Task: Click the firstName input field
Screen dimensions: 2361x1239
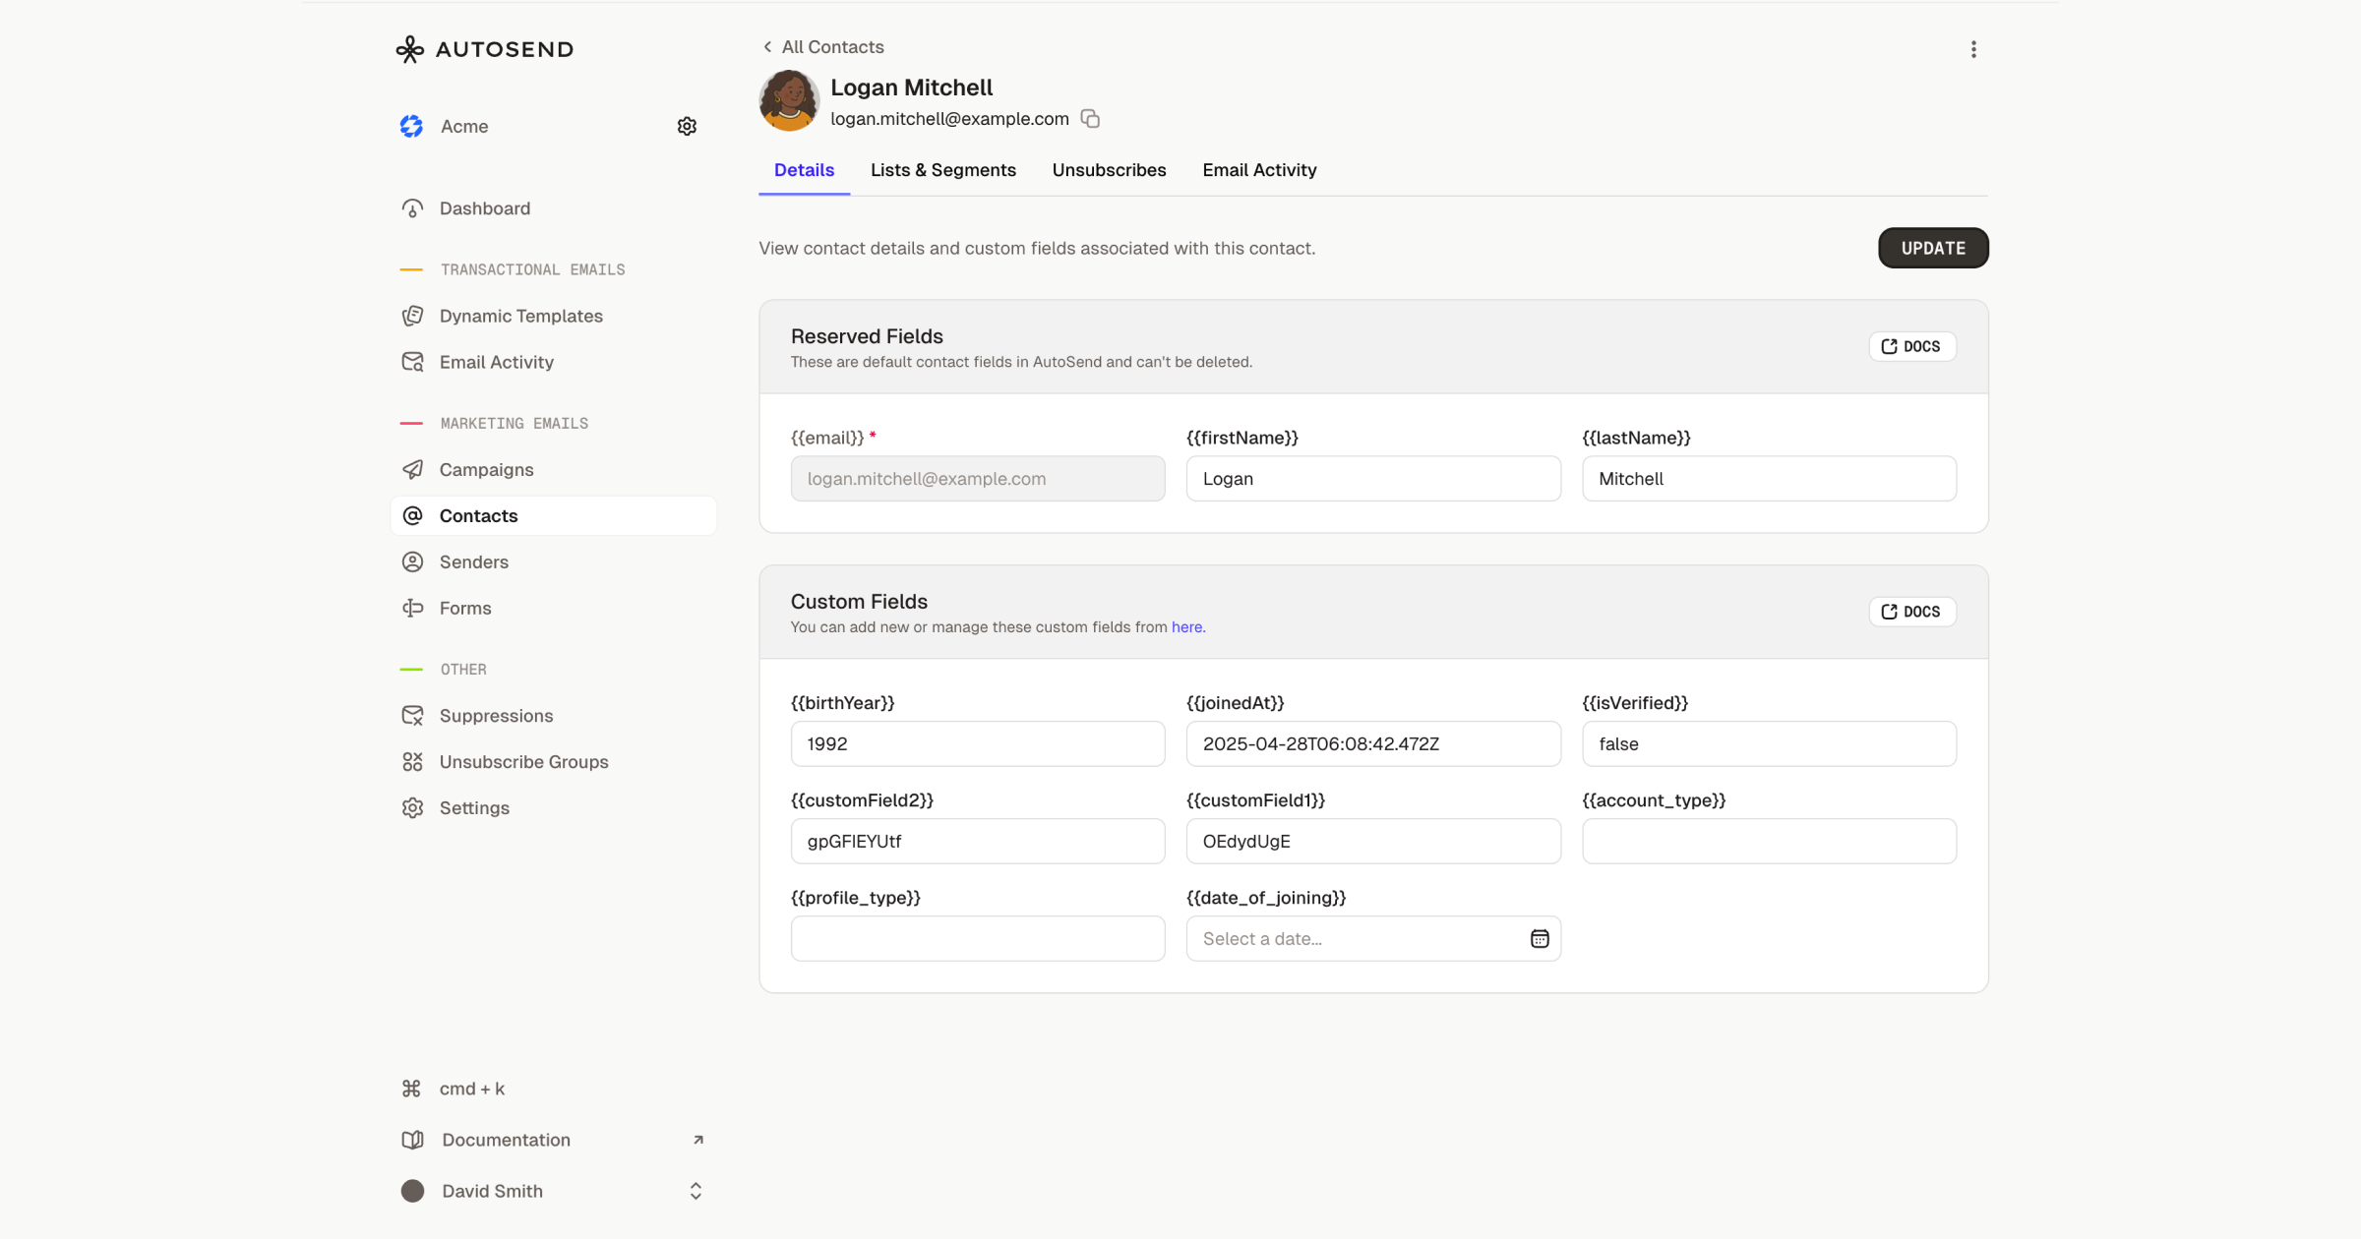Action: [x=1372, y=479]
